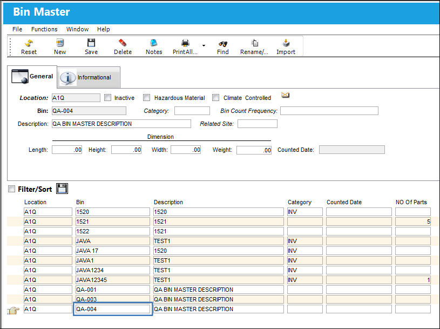Click the Reset toolbar icon

(29, 43)
